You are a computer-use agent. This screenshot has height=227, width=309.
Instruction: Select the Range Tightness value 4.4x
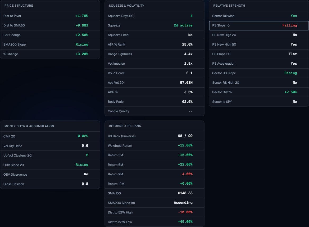[x=188, y=54]
